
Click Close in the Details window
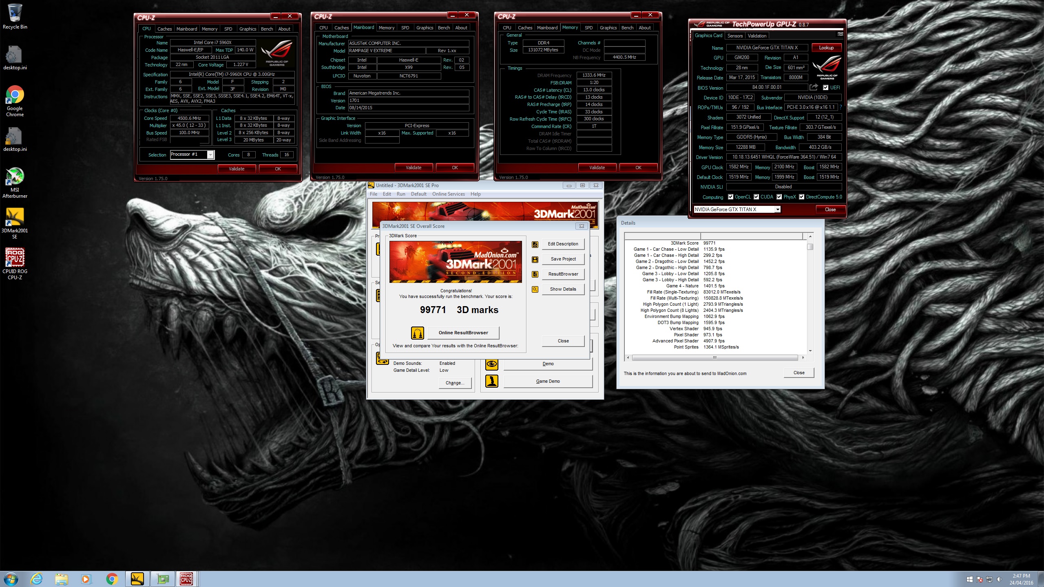click(799, 373)
